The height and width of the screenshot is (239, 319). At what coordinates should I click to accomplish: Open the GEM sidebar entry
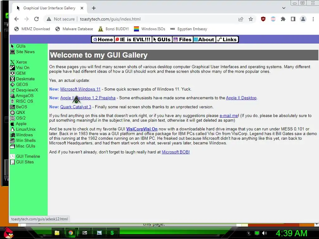[18, 73]
